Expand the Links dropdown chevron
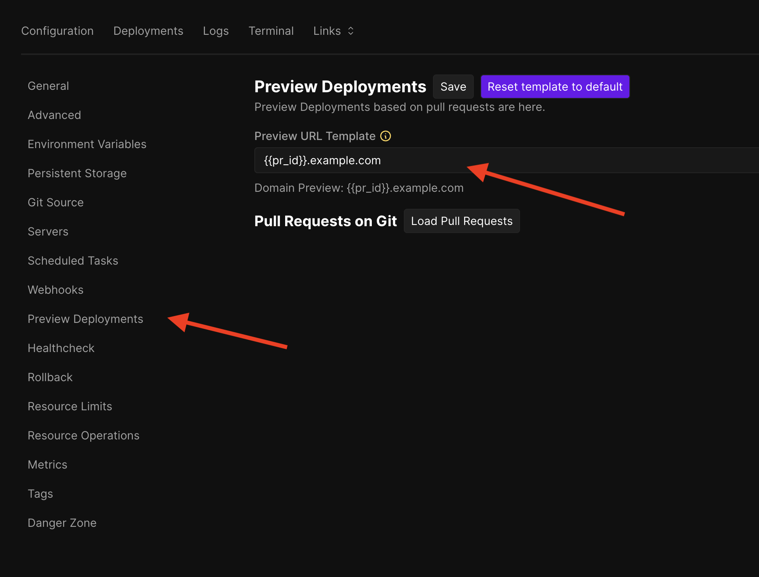The width and height of the screenshot is (759, 577). pyautogui.click(x=351, y=31)
